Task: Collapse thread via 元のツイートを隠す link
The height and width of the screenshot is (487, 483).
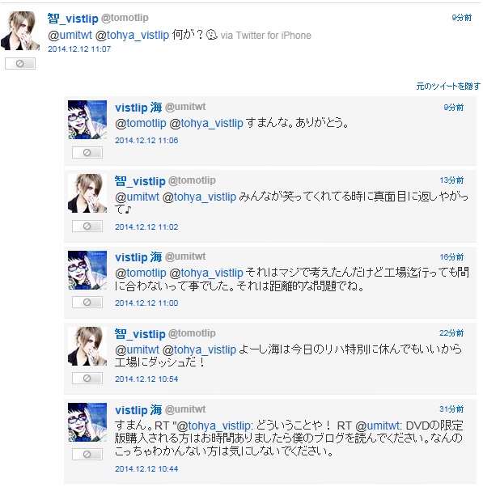Action: tap(448, 86)
